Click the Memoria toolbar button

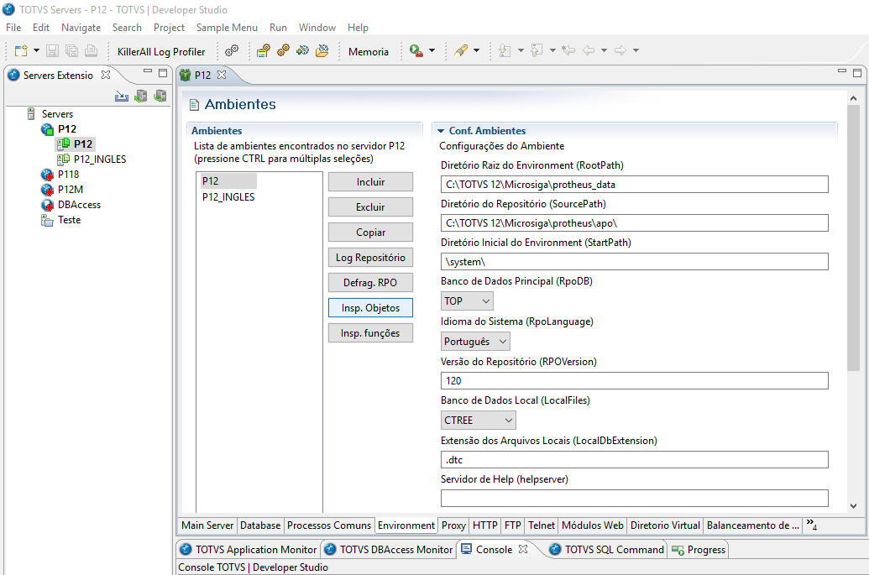368,51
